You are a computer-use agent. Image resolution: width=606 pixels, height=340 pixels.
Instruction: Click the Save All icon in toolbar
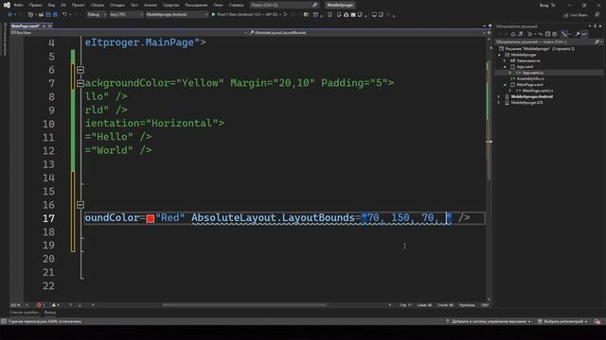[55, 14]
